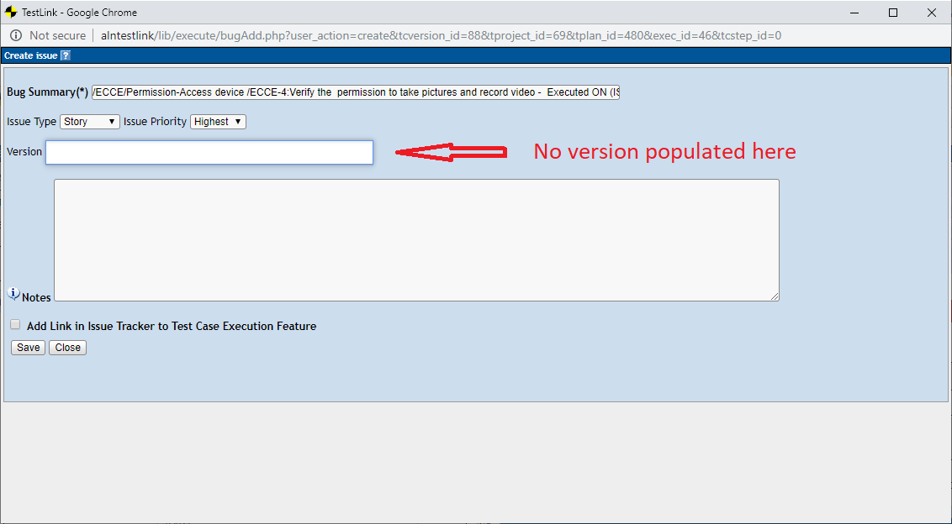The image size is (952, 524).
Task: Click the 'Issue Type' label
Action: click(x=32, y=121)
